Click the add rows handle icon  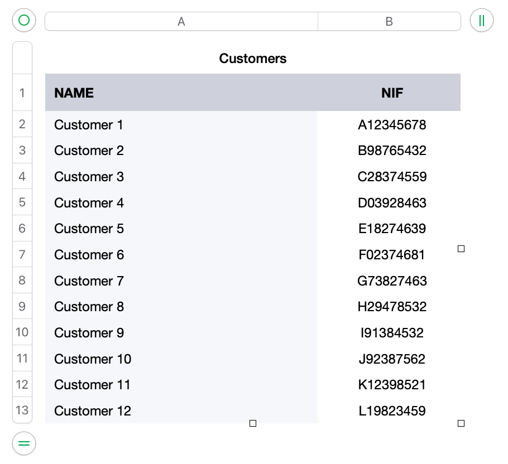(24, 444)
